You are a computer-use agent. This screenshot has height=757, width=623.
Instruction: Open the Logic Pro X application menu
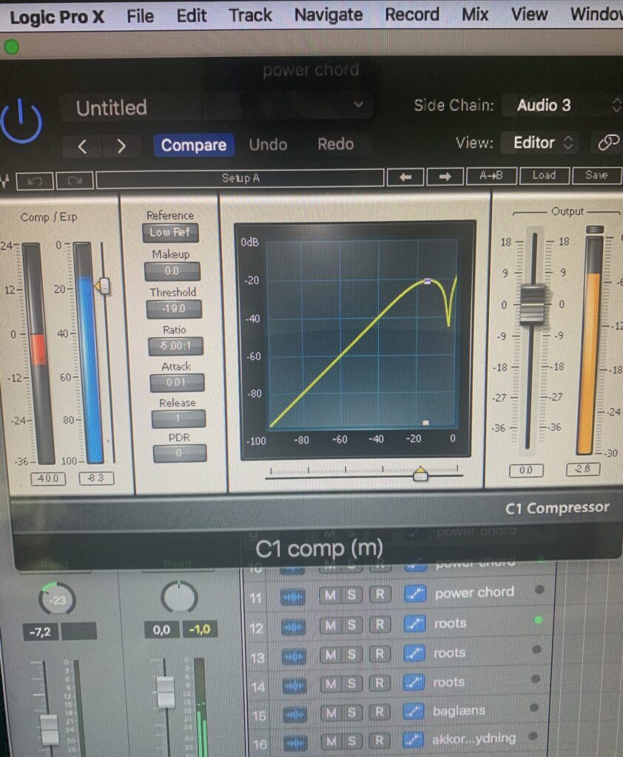pyautogui.click(x=57, y=18)
